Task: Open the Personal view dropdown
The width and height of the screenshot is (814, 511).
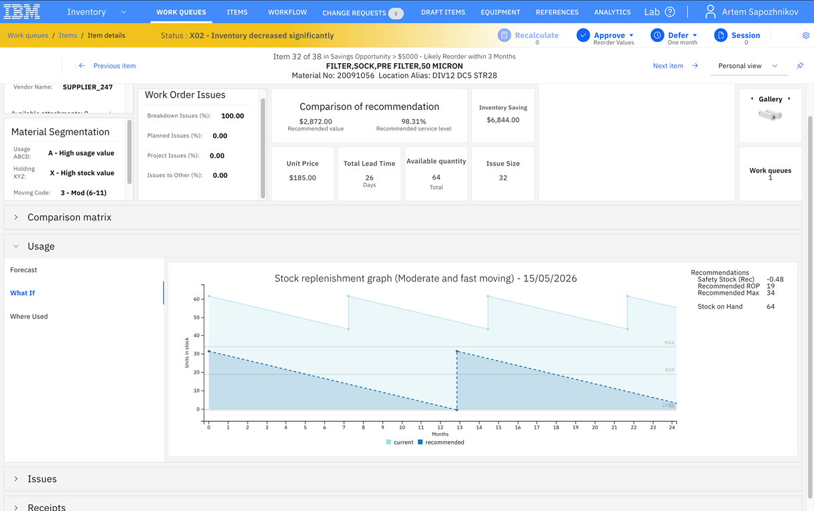Action: [x=748, y=66]
